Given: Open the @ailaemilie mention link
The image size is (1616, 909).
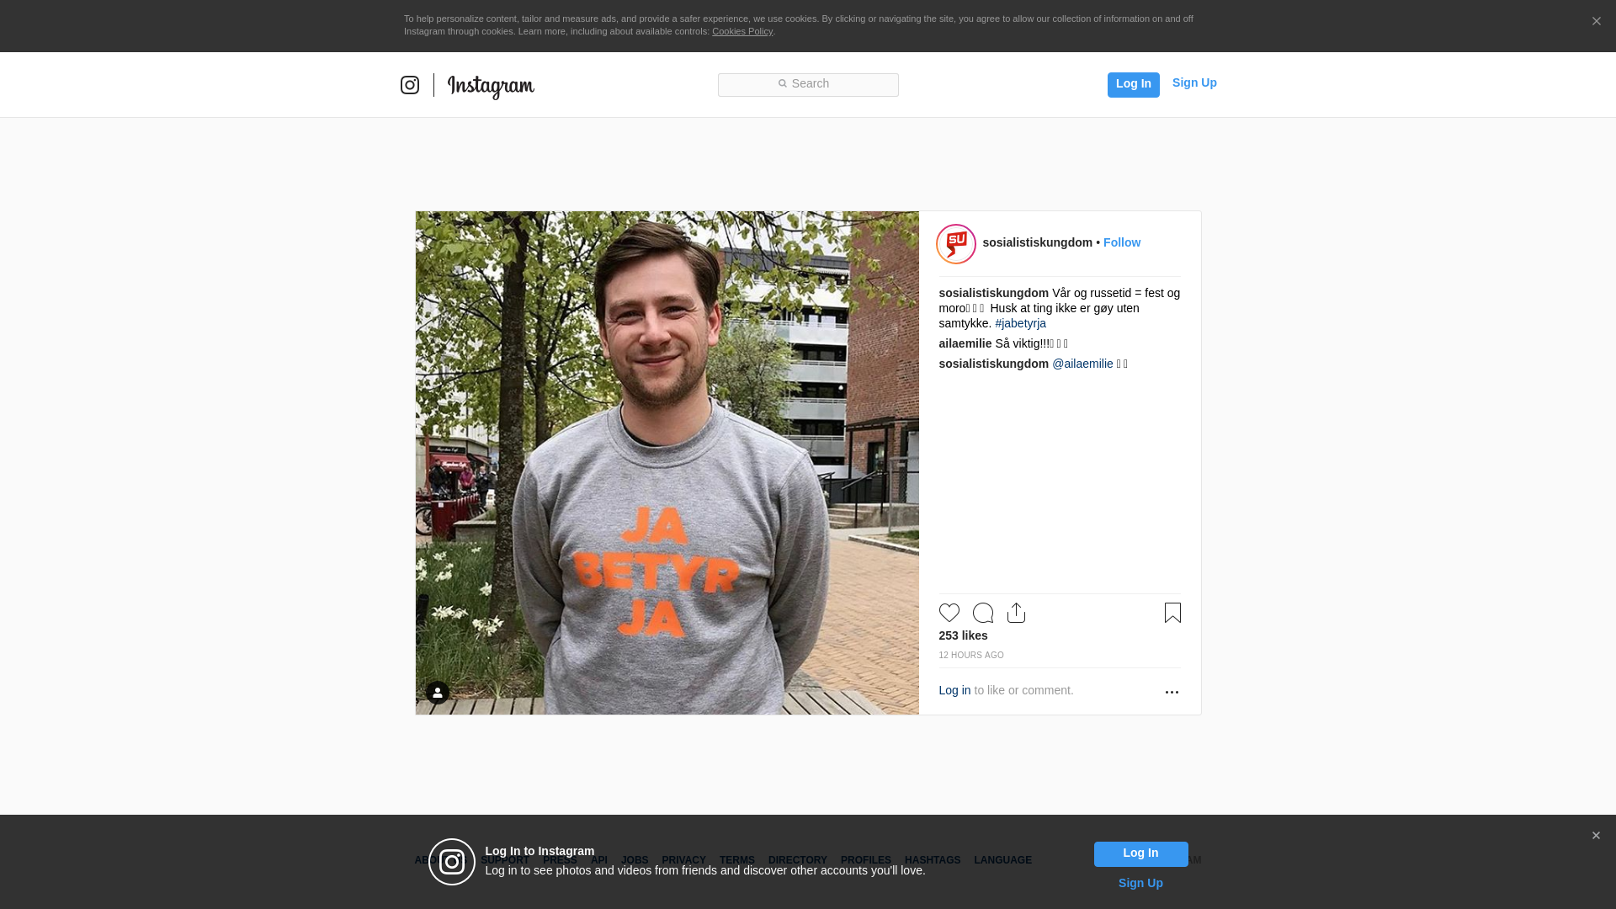Looking at the screenshot, I should coord(1082,364).
